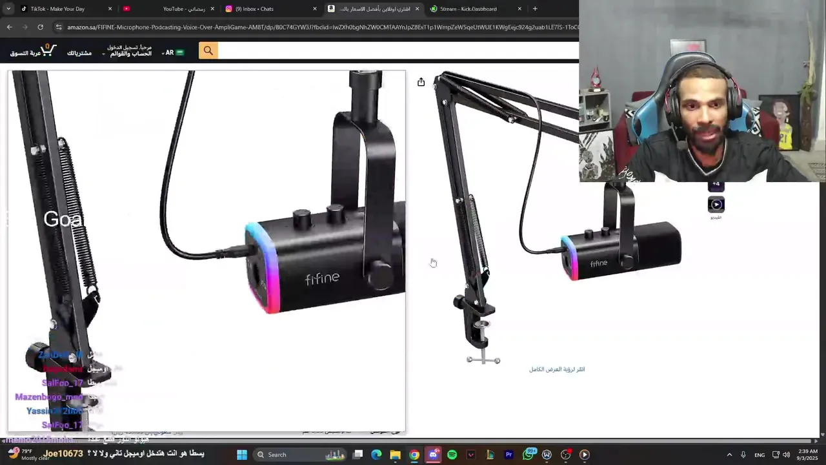Open a new Chrome tab
The width and height of the screenshot is (826, 465).
pyautogui.click(x=535, y=8)
